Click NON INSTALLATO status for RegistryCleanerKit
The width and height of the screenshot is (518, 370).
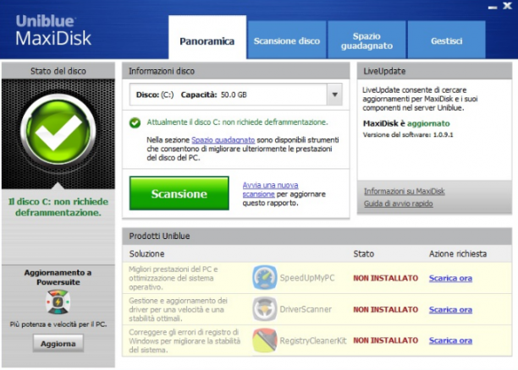(385, 340)
